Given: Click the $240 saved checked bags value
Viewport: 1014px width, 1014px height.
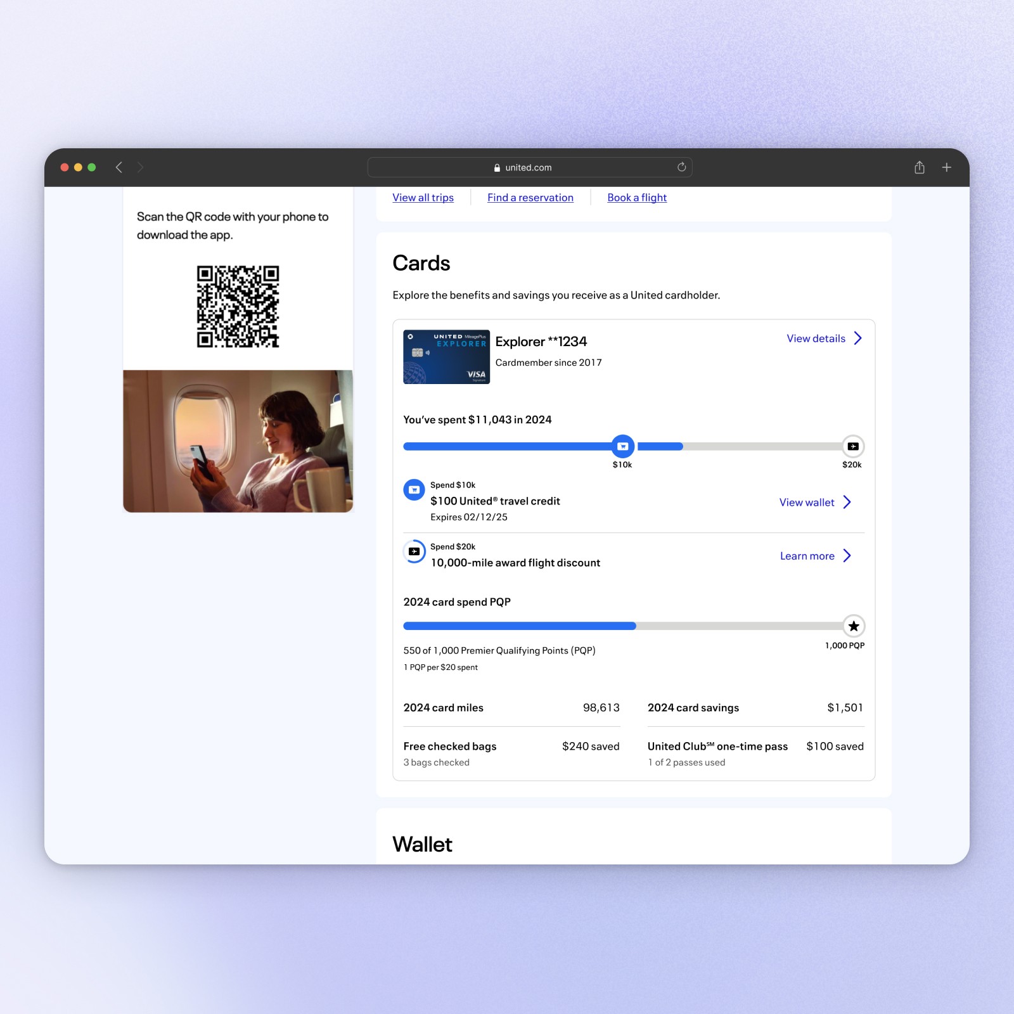Looking at the screenshot, I should coord(591,747).
